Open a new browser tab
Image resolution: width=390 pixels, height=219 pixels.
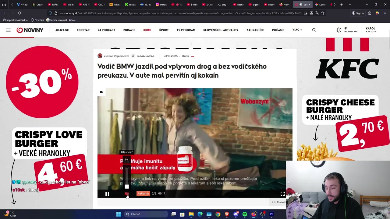(x=342, y=5)
